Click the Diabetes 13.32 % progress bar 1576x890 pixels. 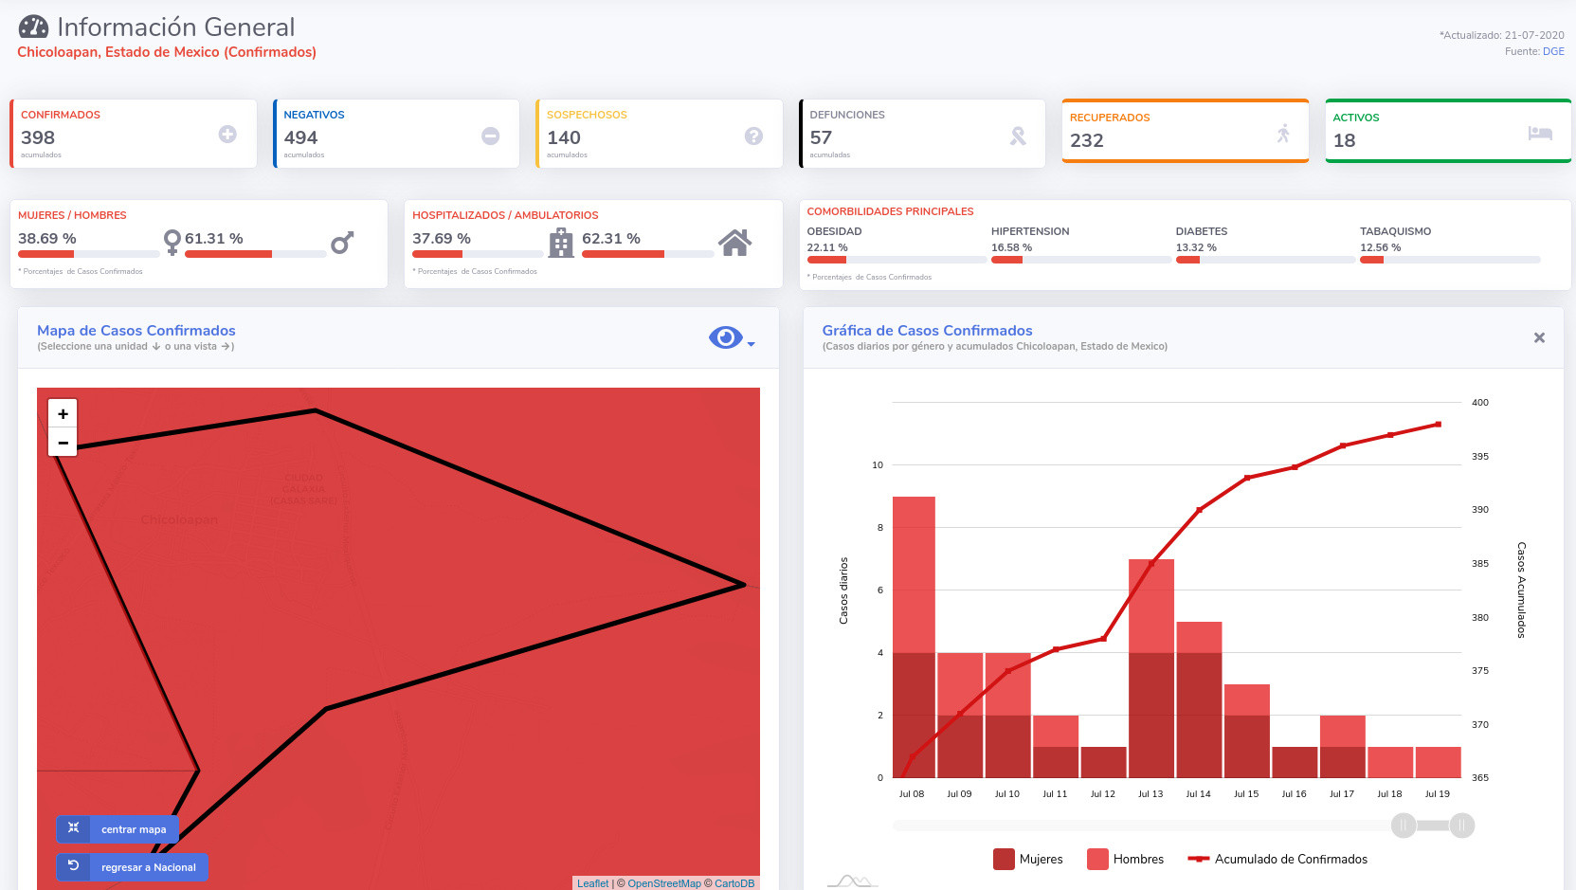click(1265, 260)
